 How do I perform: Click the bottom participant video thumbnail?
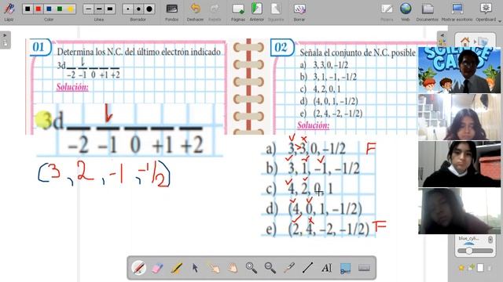click(x=459, y=211)
